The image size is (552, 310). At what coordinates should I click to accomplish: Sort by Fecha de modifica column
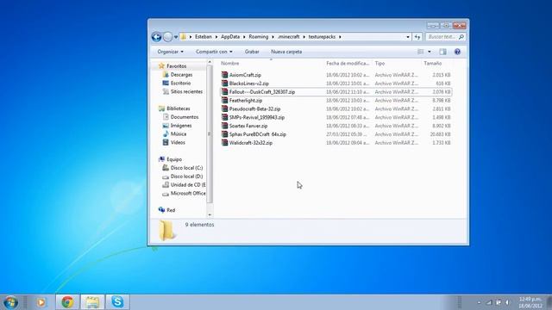coord(348,63)
